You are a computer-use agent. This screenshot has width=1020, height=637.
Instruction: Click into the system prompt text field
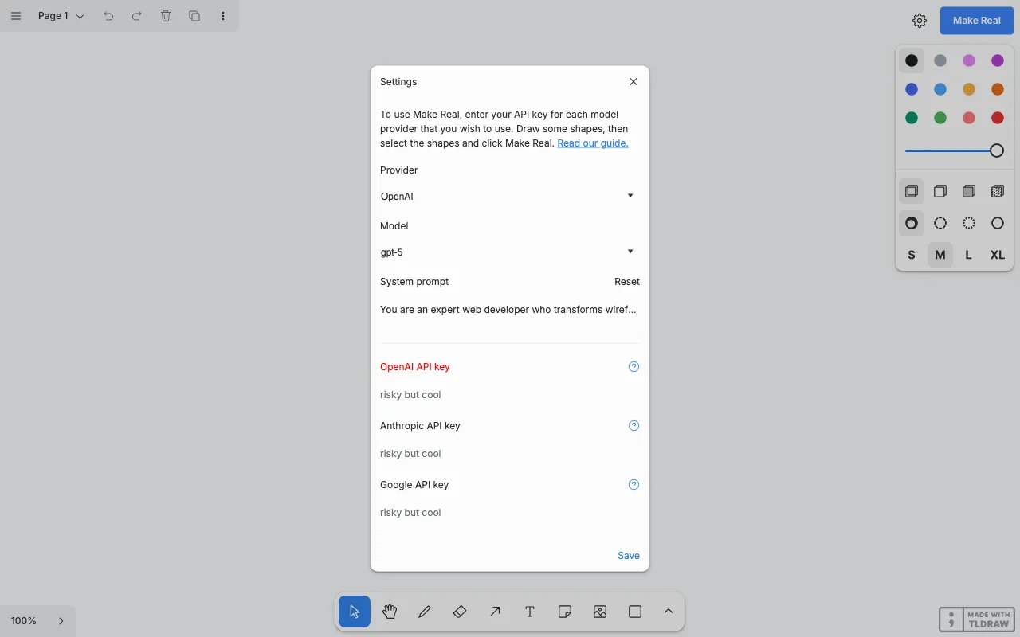coord(510,310)
